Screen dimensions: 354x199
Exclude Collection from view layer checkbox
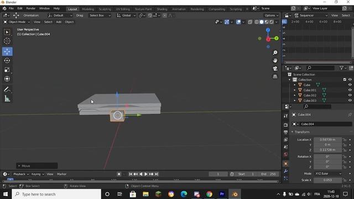(x=345, y=80)
